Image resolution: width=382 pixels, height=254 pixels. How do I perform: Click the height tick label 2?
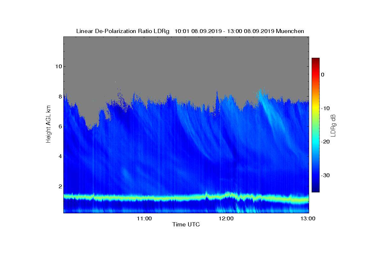pos(60,186)
